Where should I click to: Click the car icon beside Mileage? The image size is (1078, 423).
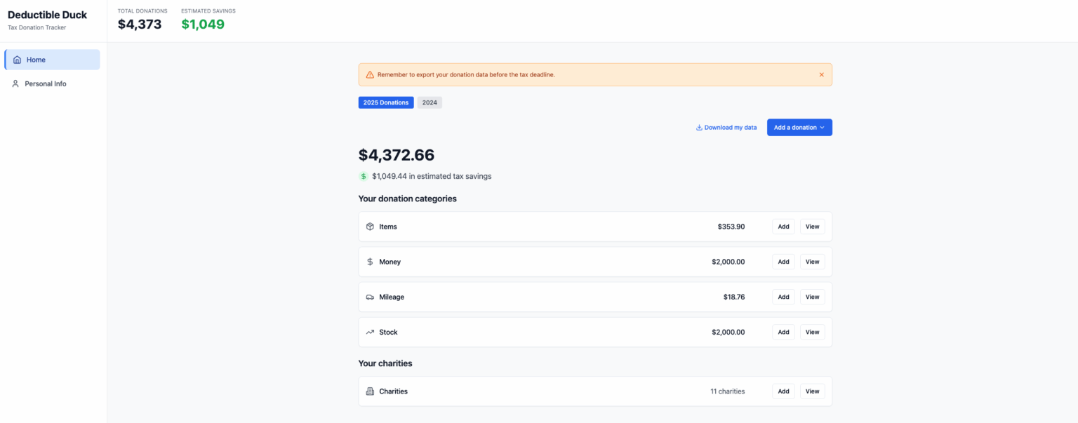tap(370, 297)
